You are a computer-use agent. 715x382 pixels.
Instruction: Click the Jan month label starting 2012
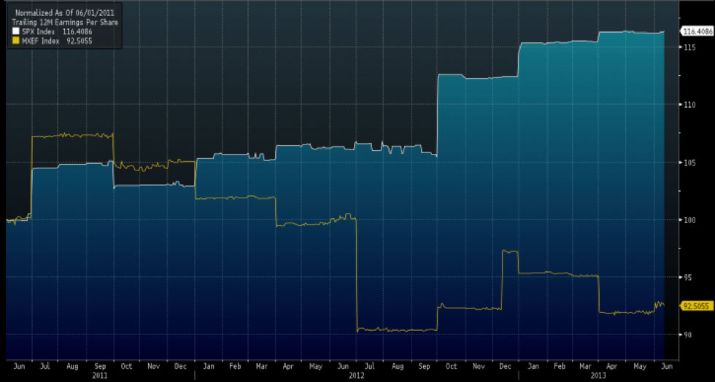pos(209,367)
